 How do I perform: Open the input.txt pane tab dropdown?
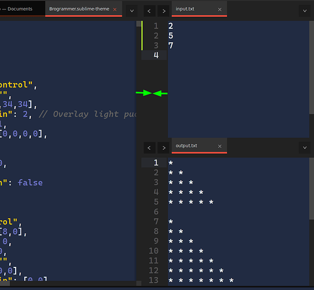point(305,11)
